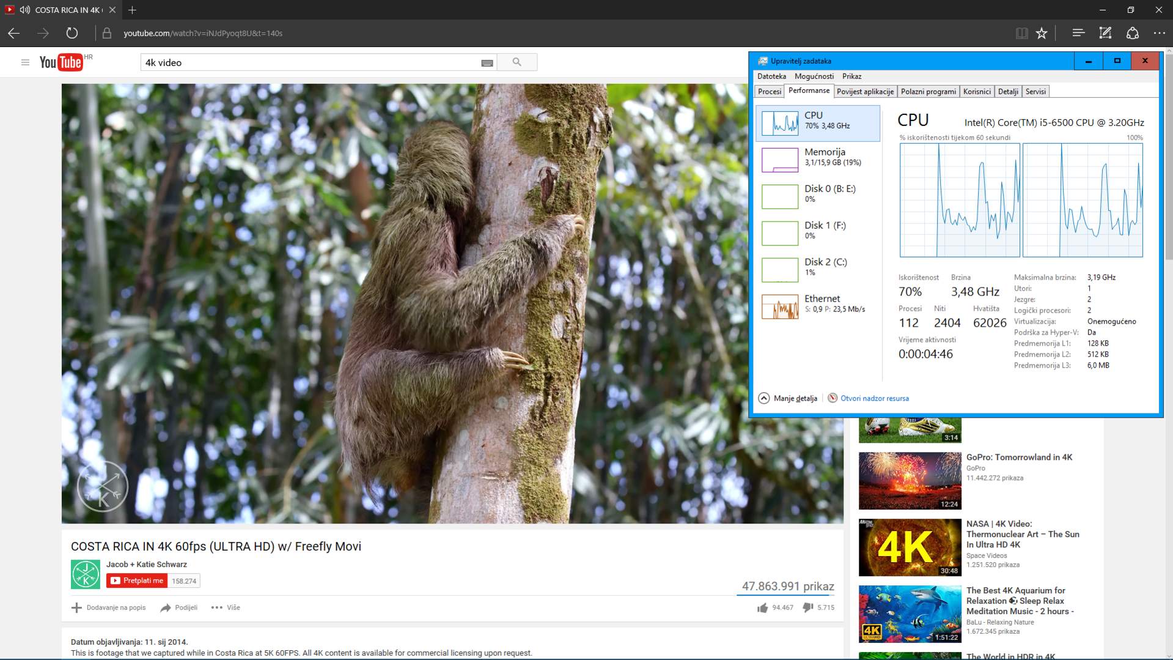Screen dimensions: 1173x660
Task: Click the Pretplati me subscribe button
Action: point(137,580)
